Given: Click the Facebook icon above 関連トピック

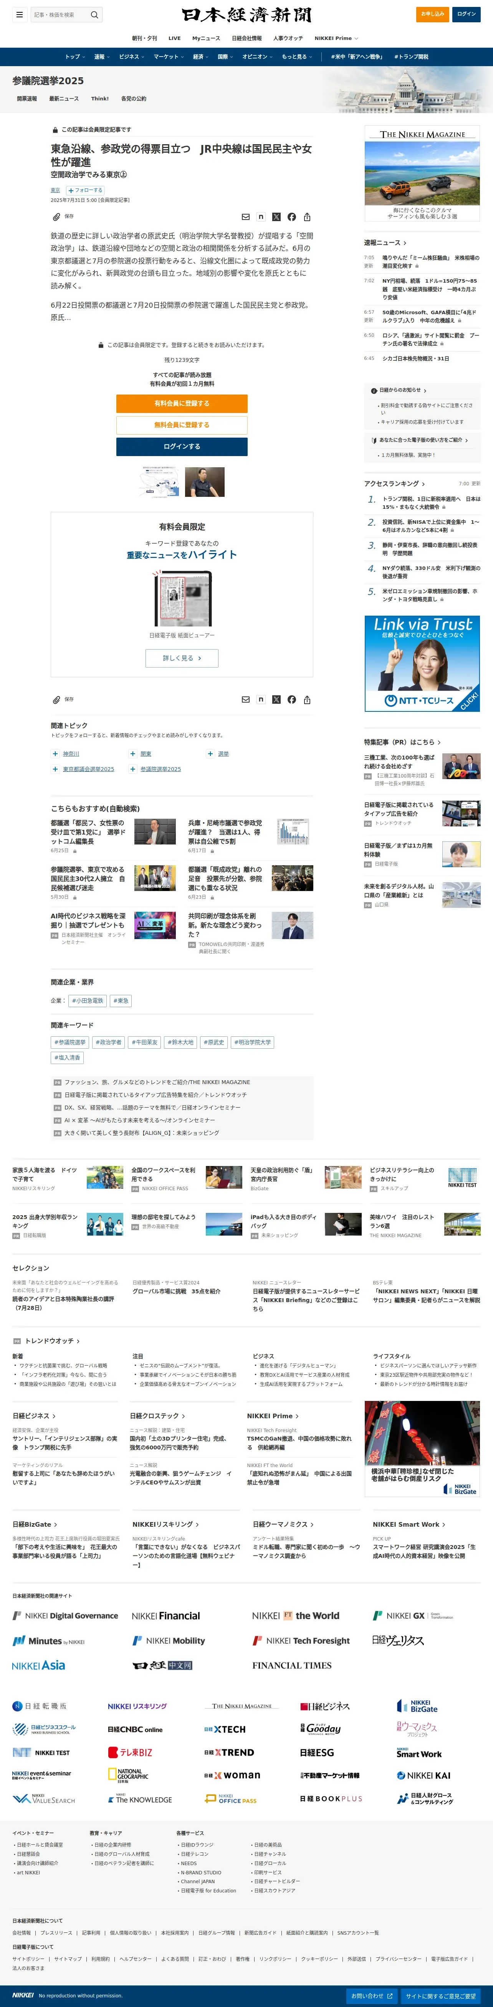Looking at the screenshot, I should [291, 700].
